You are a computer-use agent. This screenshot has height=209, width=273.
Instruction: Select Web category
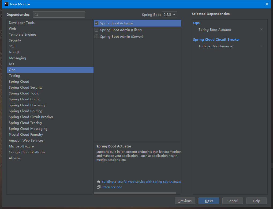(50, 29)
